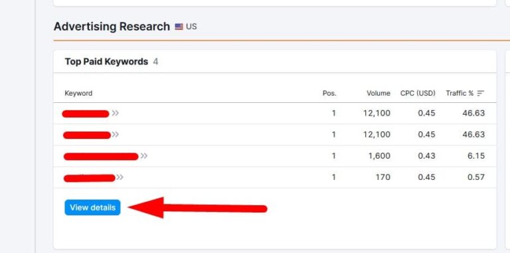Open the redacted keyword link in first row
The width and height of the screenshot is (510, 253).
tap(86, 114)
